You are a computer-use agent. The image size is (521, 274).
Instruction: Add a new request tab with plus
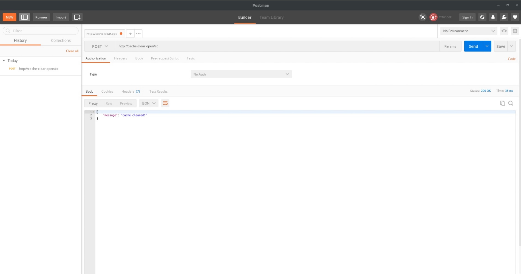(x=130, y=33)
